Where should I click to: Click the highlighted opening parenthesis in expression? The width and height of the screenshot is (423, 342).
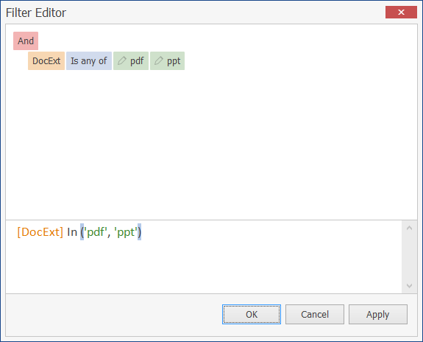(x=82, y=232)
